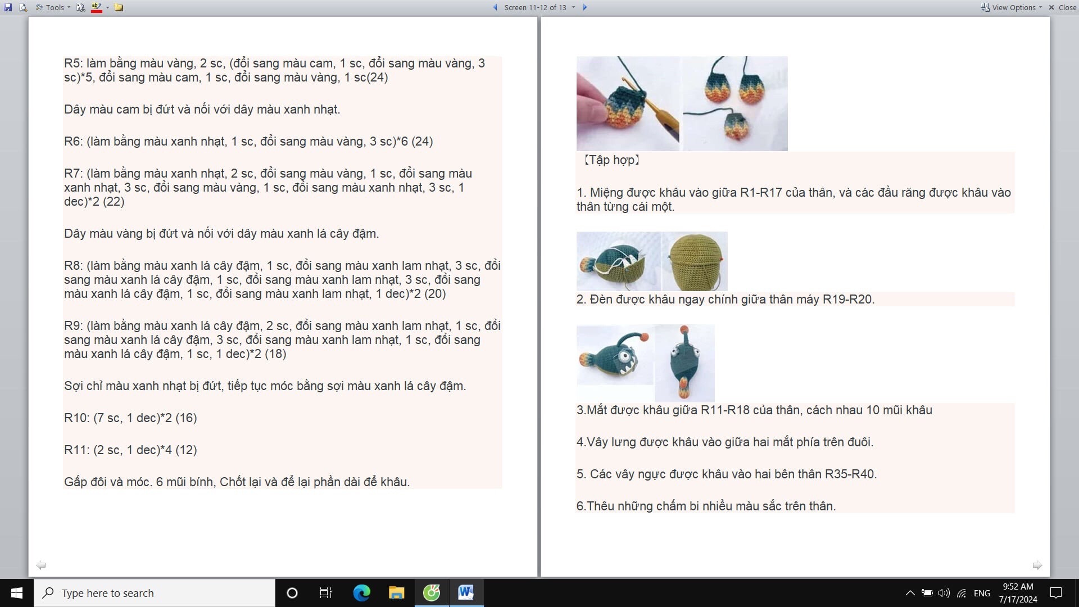The width and height of the screenshot is (1079, 607).
Task: Flip back using bottom-left page arrow
Action: point(41,565)
